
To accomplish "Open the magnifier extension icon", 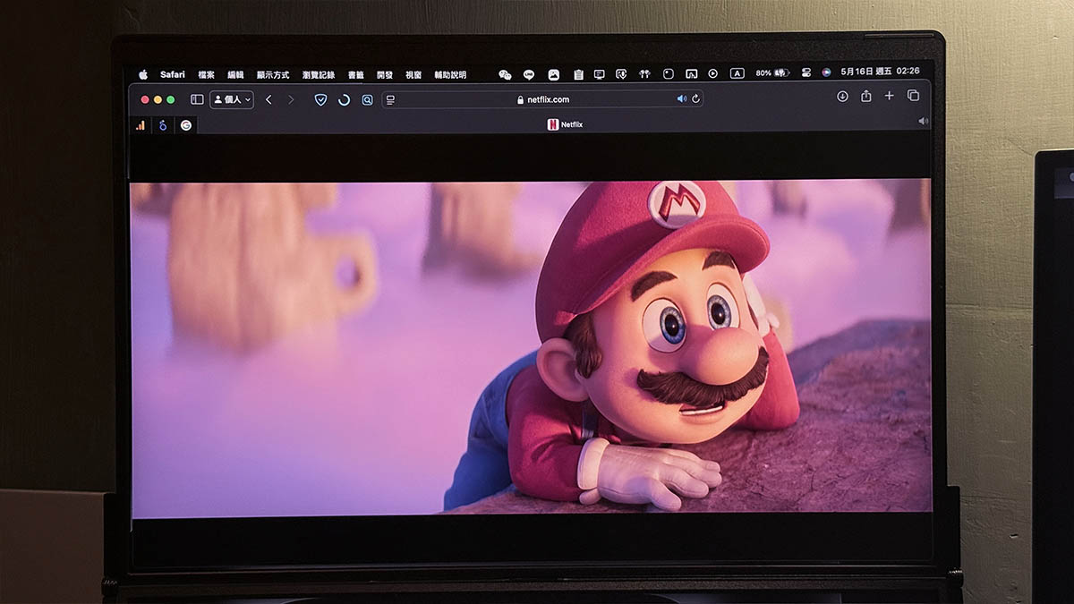I will pyautogui.click(x=367, y=99).
